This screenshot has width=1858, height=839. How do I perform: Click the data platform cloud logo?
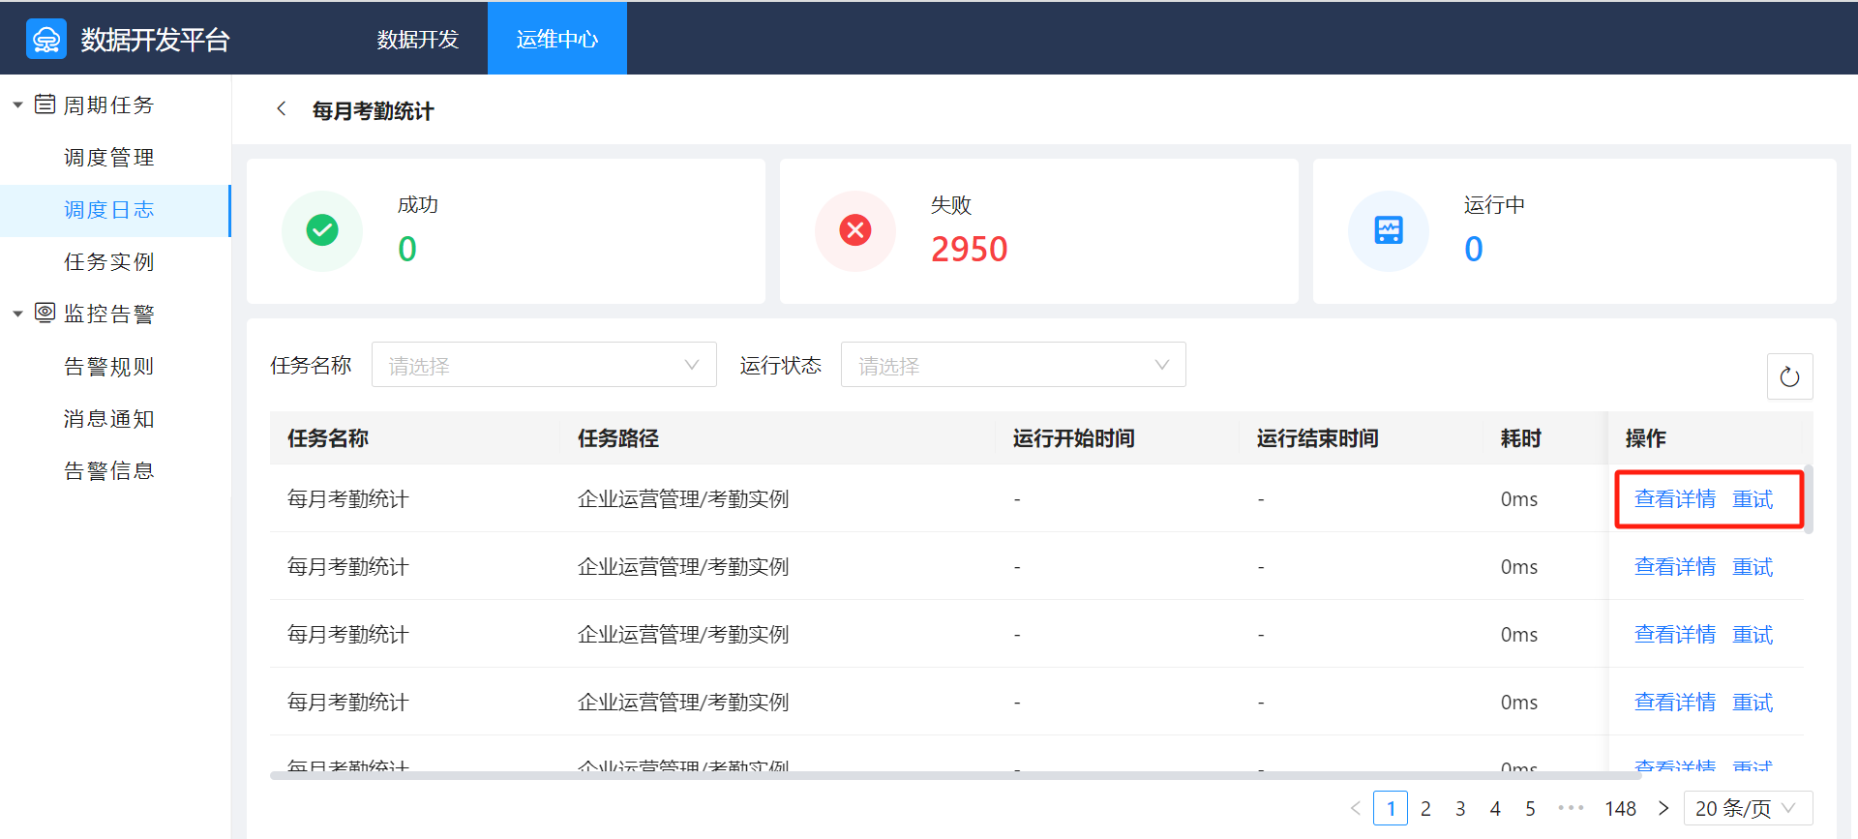[45, 40]
